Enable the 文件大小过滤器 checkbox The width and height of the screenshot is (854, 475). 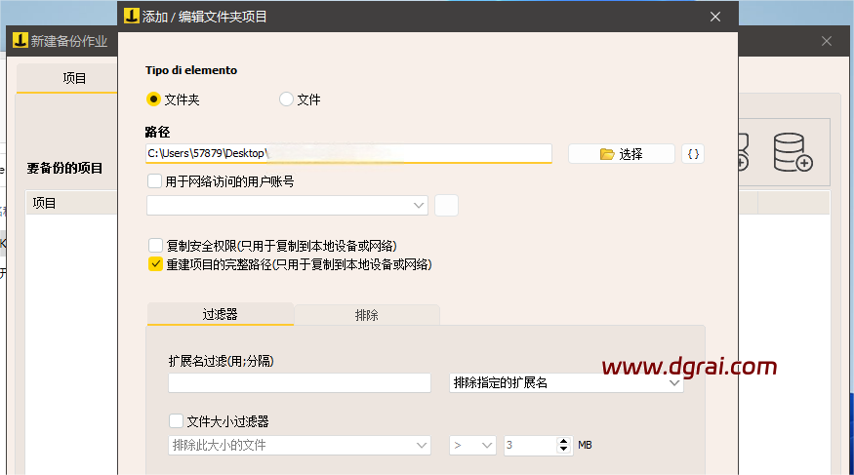pyautogui.click(x=176, y=421)
